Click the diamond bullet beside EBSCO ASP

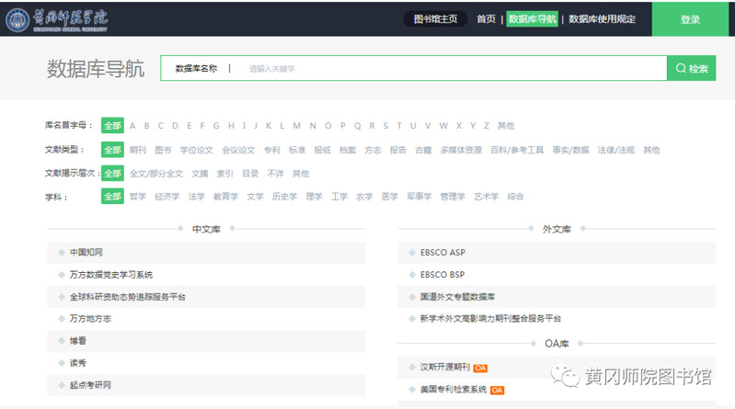click(x=411, y=252)
